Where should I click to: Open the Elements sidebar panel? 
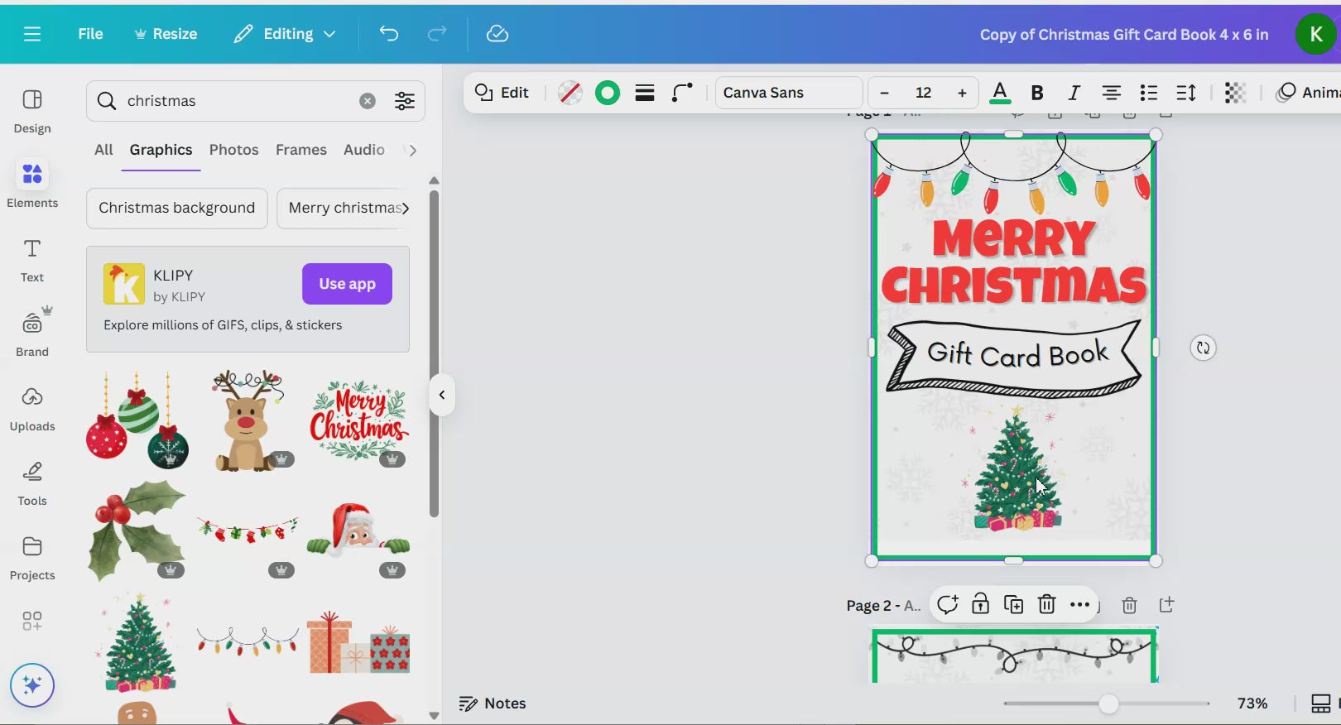click(32, 184)
